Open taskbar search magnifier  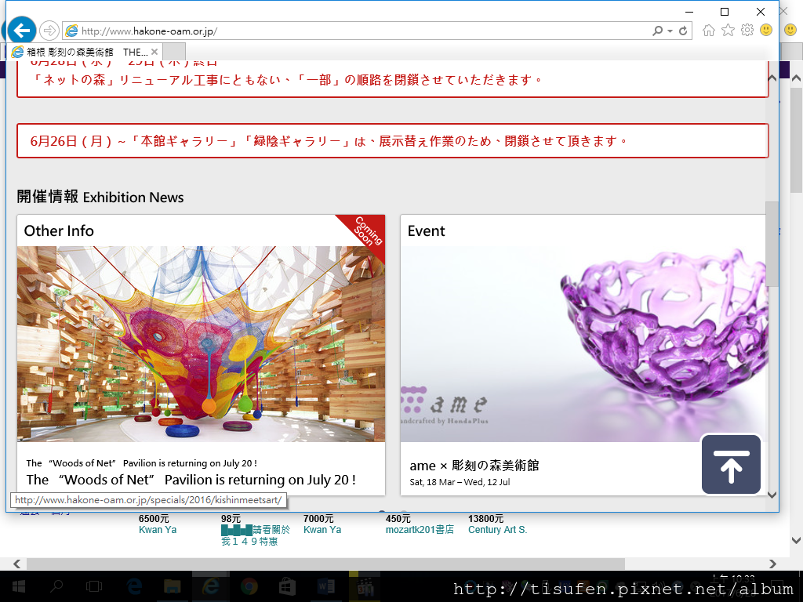pos(56,586)
